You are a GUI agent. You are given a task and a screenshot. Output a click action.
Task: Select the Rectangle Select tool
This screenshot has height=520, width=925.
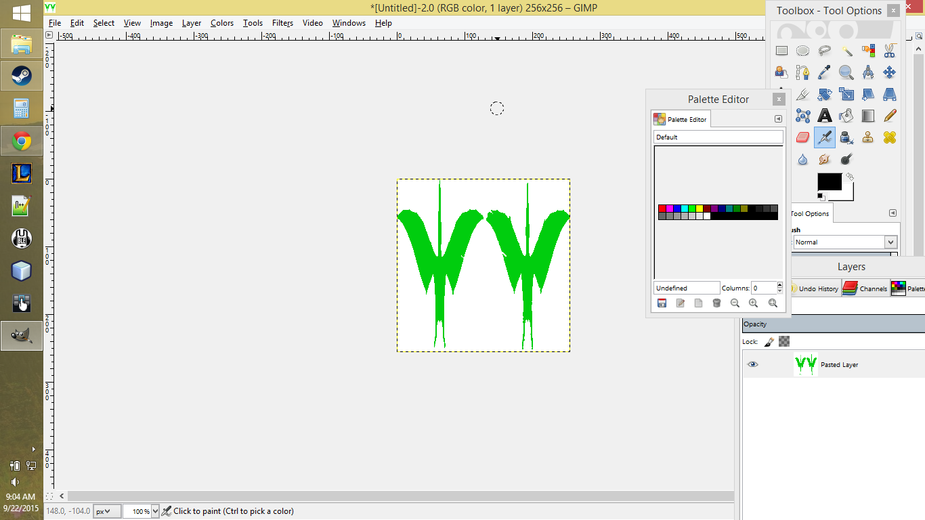(x=781, y=51)
